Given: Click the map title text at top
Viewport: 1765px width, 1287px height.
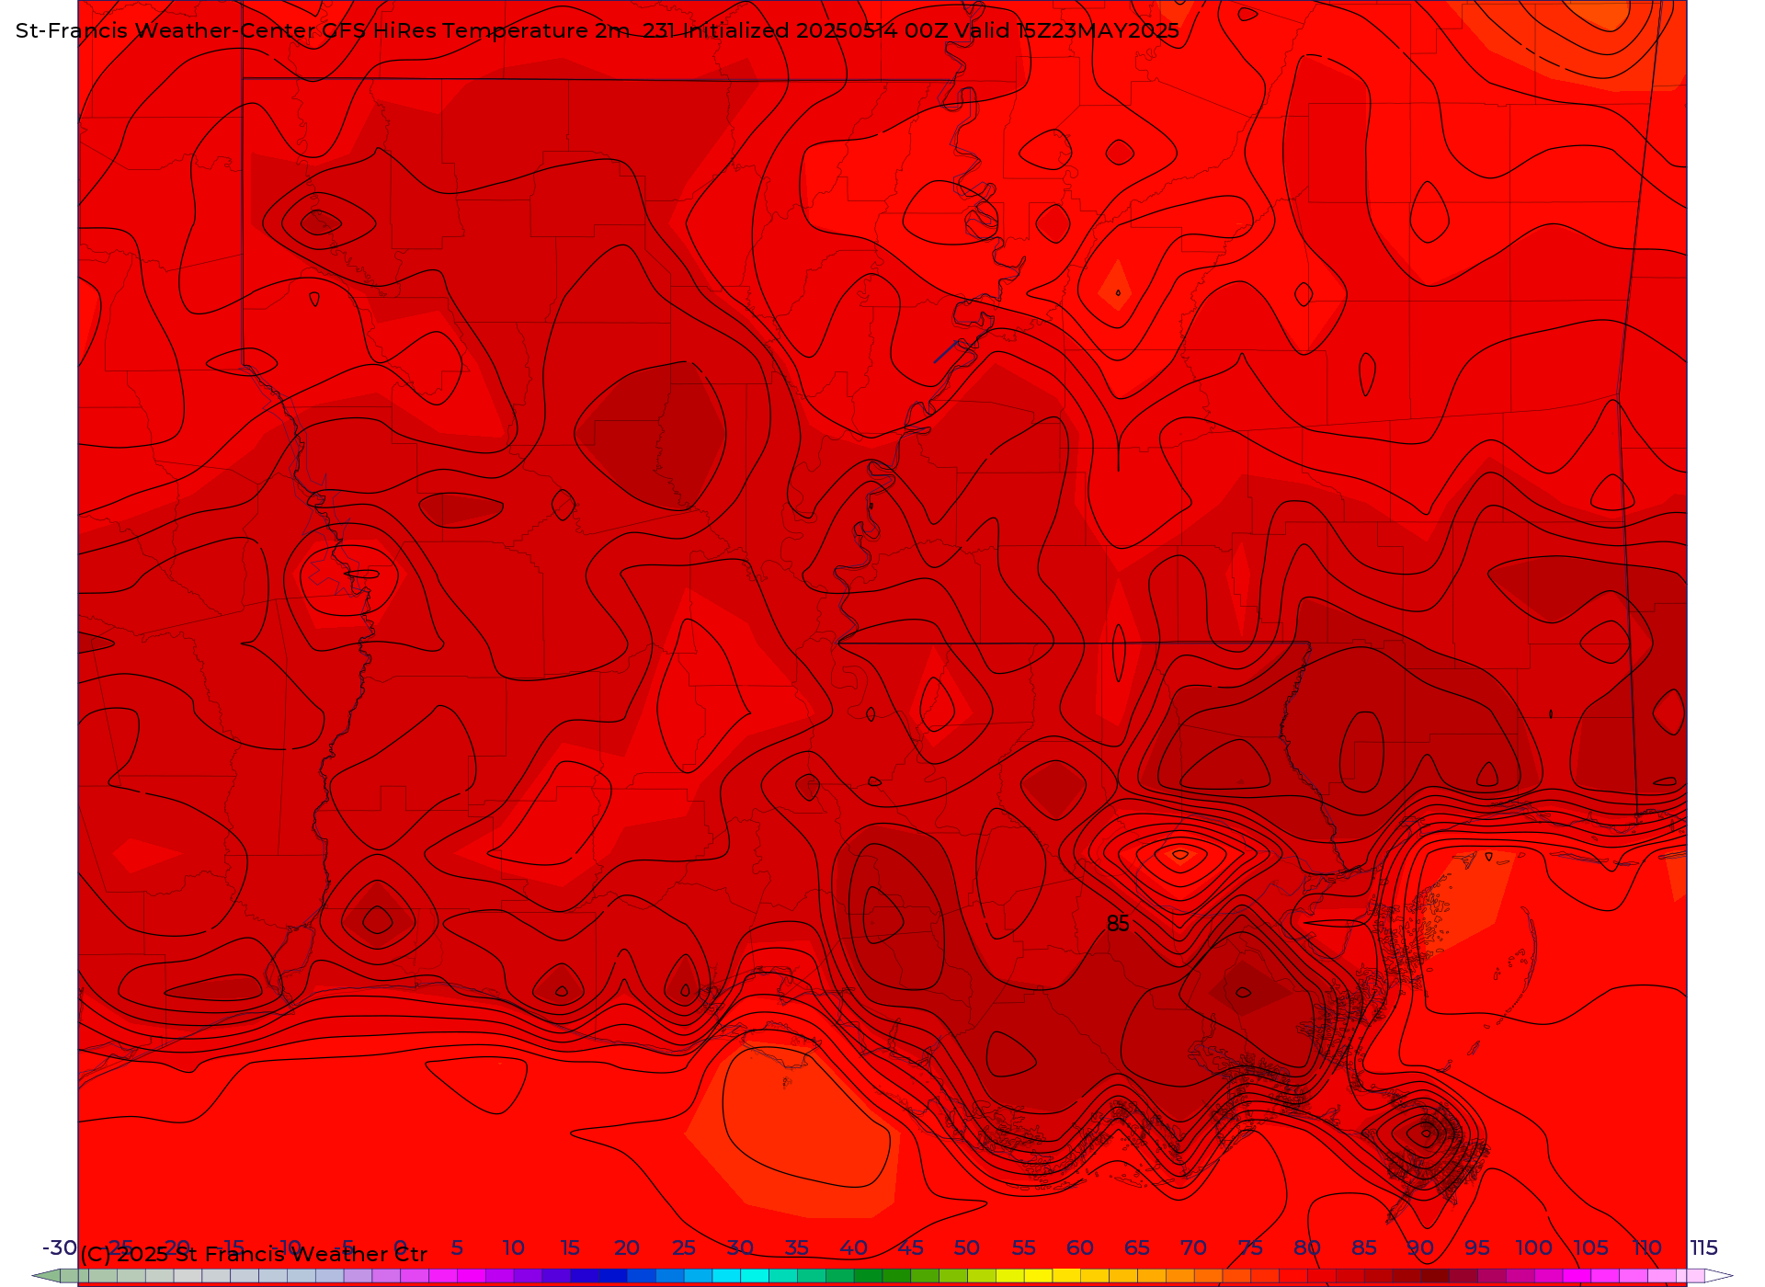Looking at the screenshot, I should pos(598,31).
